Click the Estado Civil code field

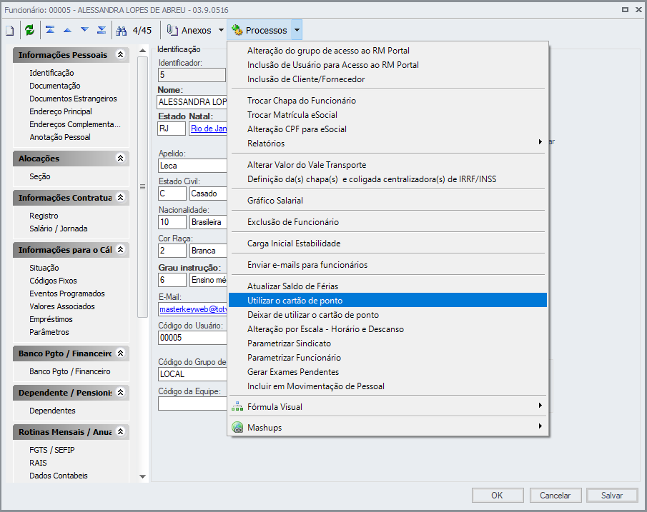tap(172, 194)
